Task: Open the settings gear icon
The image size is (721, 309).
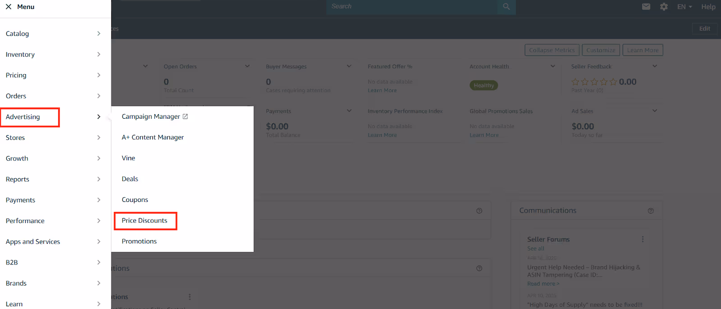Action: point(664,7)
